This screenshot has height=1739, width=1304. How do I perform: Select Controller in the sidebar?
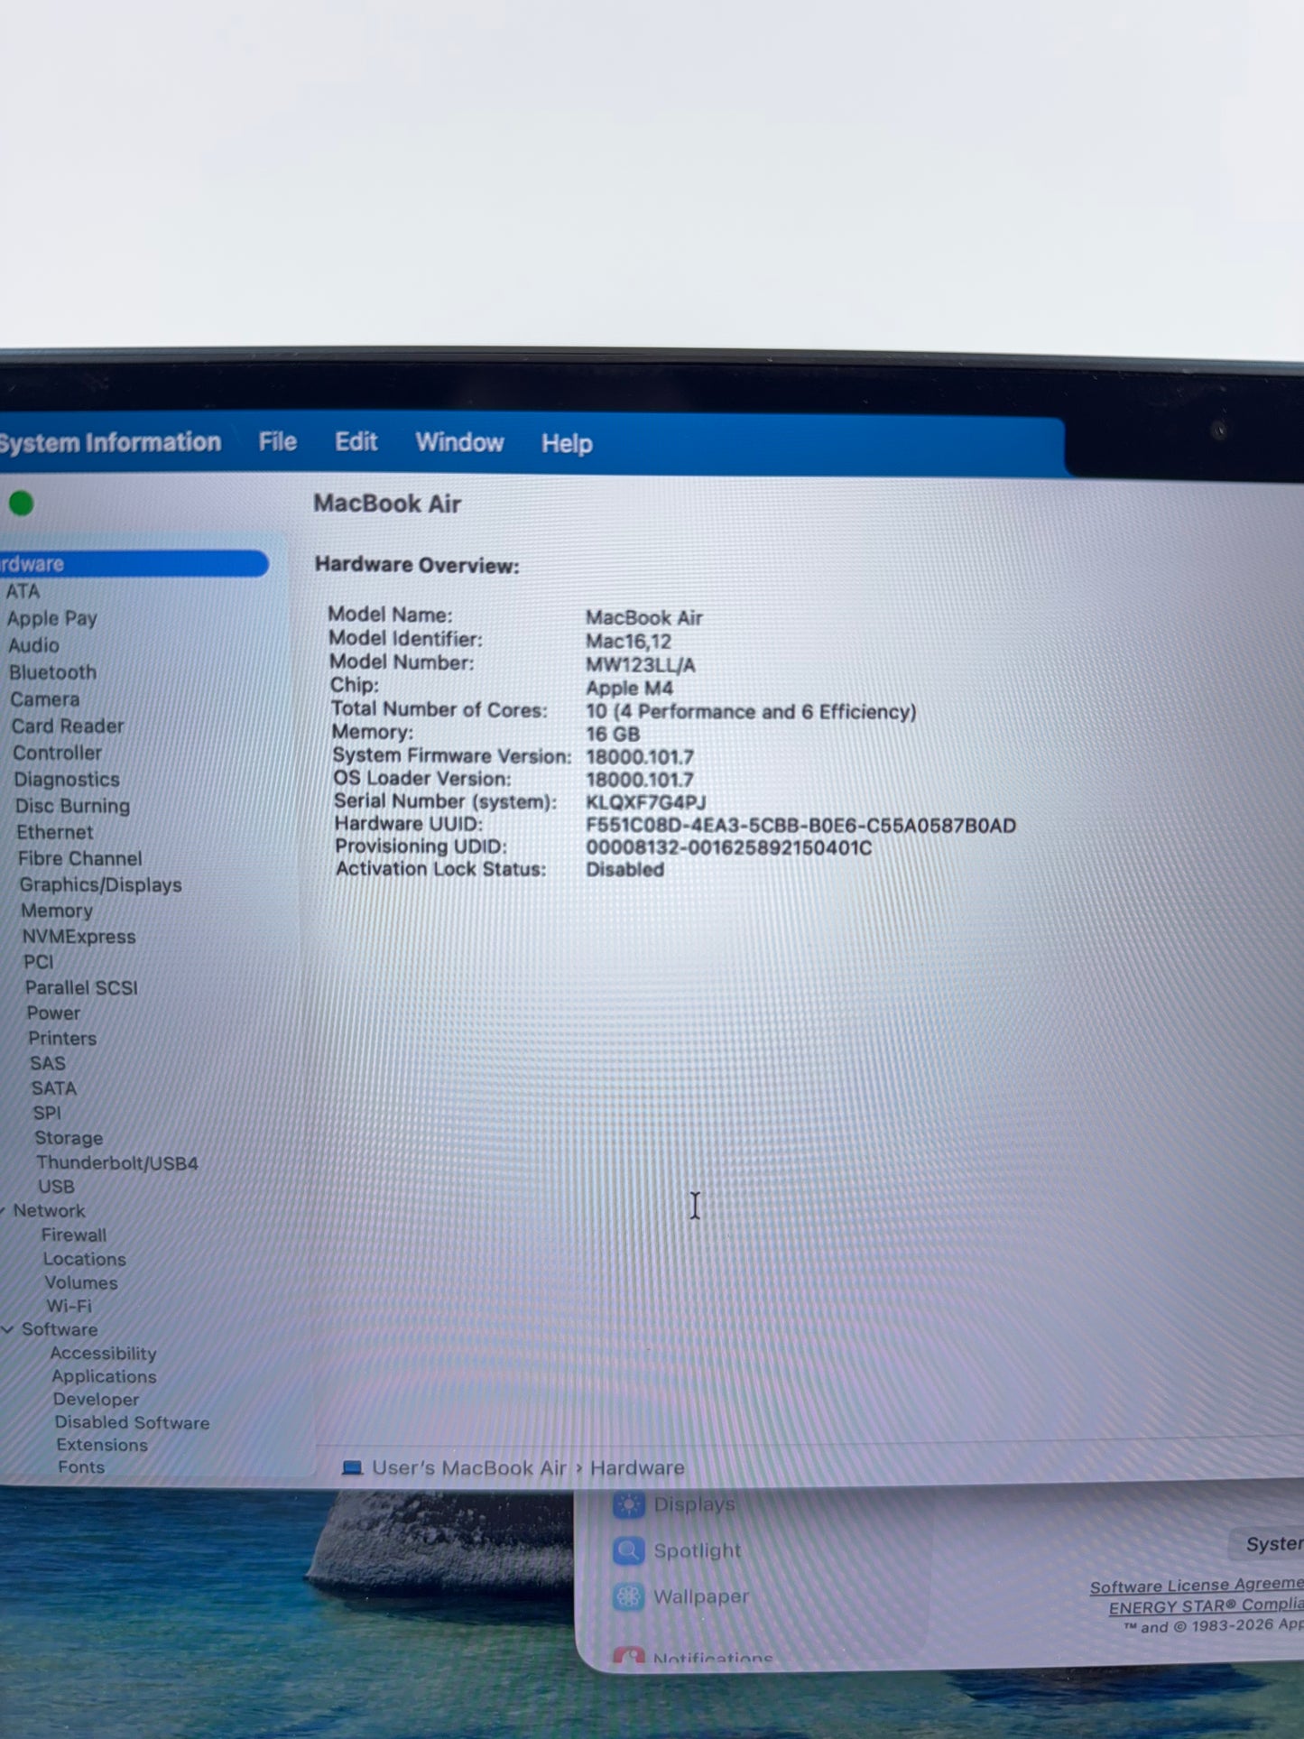click(57, 753)
